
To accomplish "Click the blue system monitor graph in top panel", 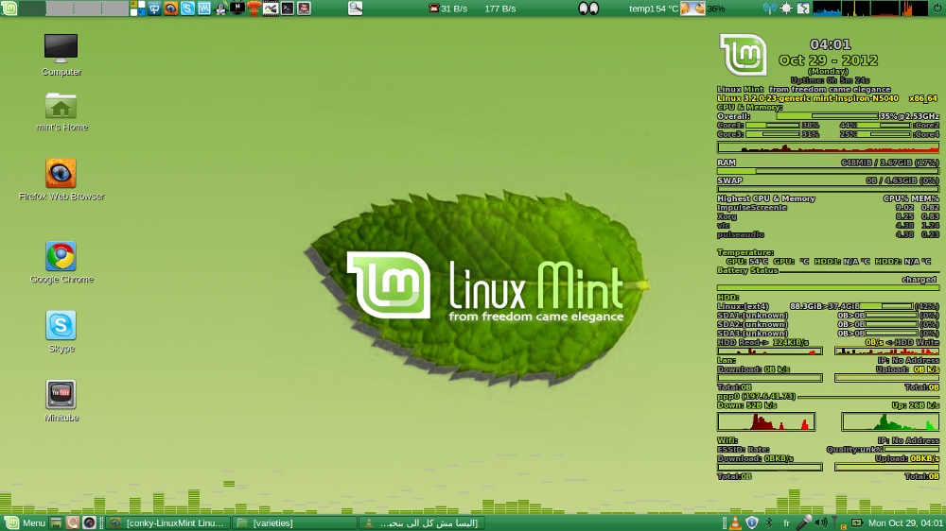I will point(827,9).
